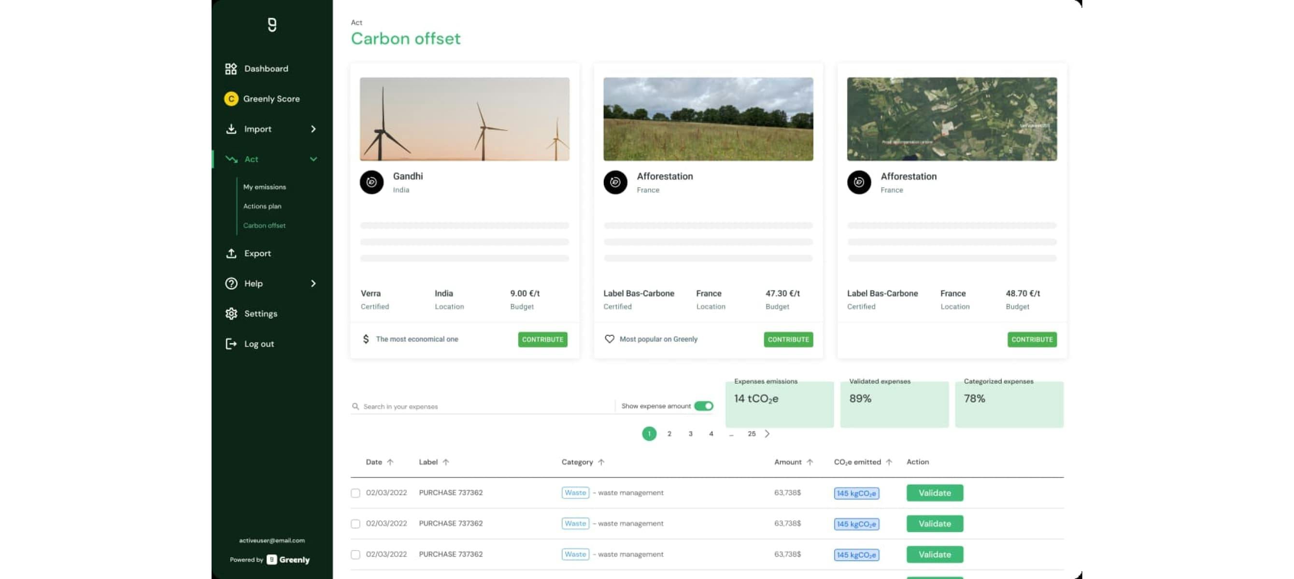This screenshot has width=1294, height=579.
Task: Click the Act trend-line icon
Action: (231, 159)
